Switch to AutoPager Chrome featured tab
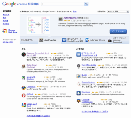The width and height of the screenshot is (131, 118). (x=95, y=40)
